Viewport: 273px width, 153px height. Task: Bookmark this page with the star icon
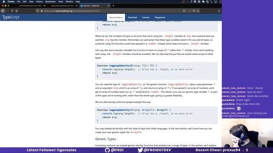click(x=198, y=11)
